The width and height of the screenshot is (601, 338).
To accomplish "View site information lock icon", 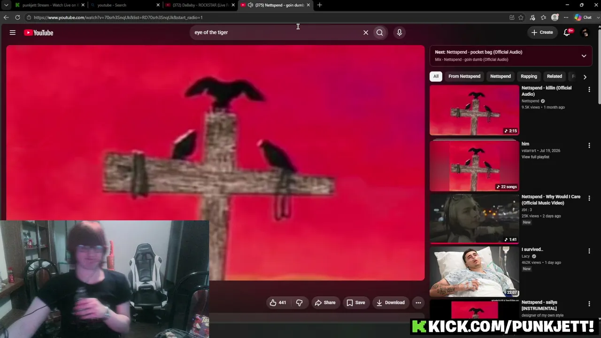I will (29, 17).
